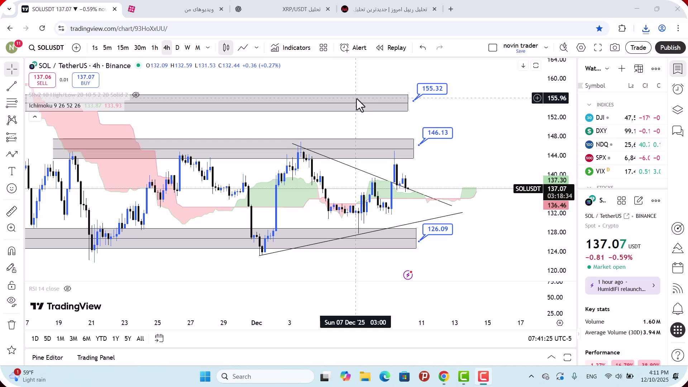Add symbol to compare with plus
Viewport: 688px width, 387px height.
(x=76, y=48)
